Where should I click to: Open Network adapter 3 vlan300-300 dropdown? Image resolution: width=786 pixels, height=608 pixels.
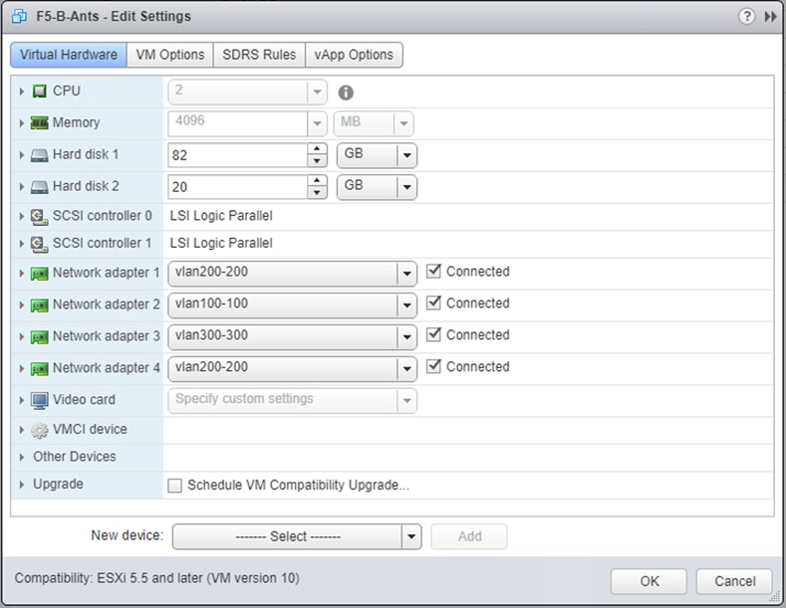(x=292, y=337)
